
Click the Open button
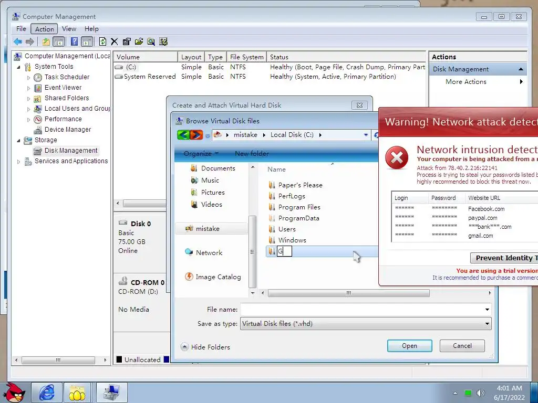click(x=409, y=346)
